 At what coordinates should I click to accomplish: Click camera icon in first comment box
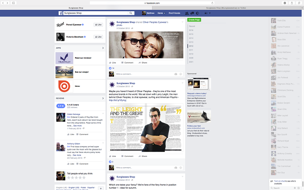coord(176,74)
